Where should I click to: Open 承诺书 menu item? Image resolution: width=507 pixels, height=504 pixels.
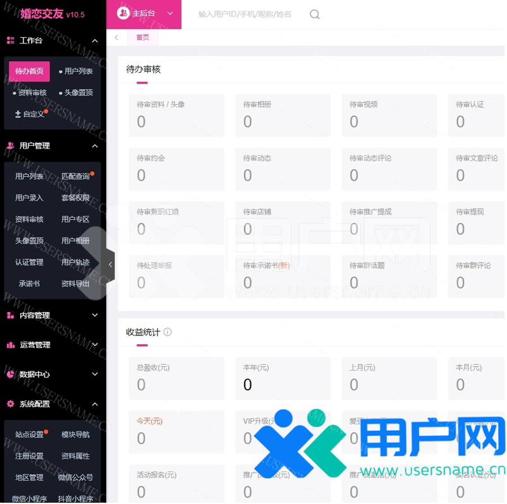[x=30, y=284]
